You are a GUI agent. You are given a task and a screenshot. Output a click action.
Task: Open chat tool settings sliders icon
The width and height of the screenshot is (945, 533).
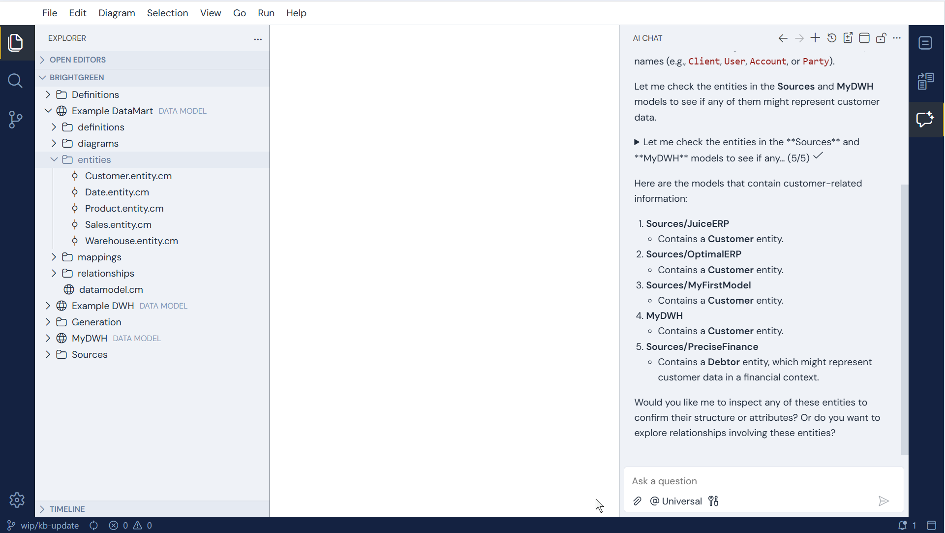point(713,501)
